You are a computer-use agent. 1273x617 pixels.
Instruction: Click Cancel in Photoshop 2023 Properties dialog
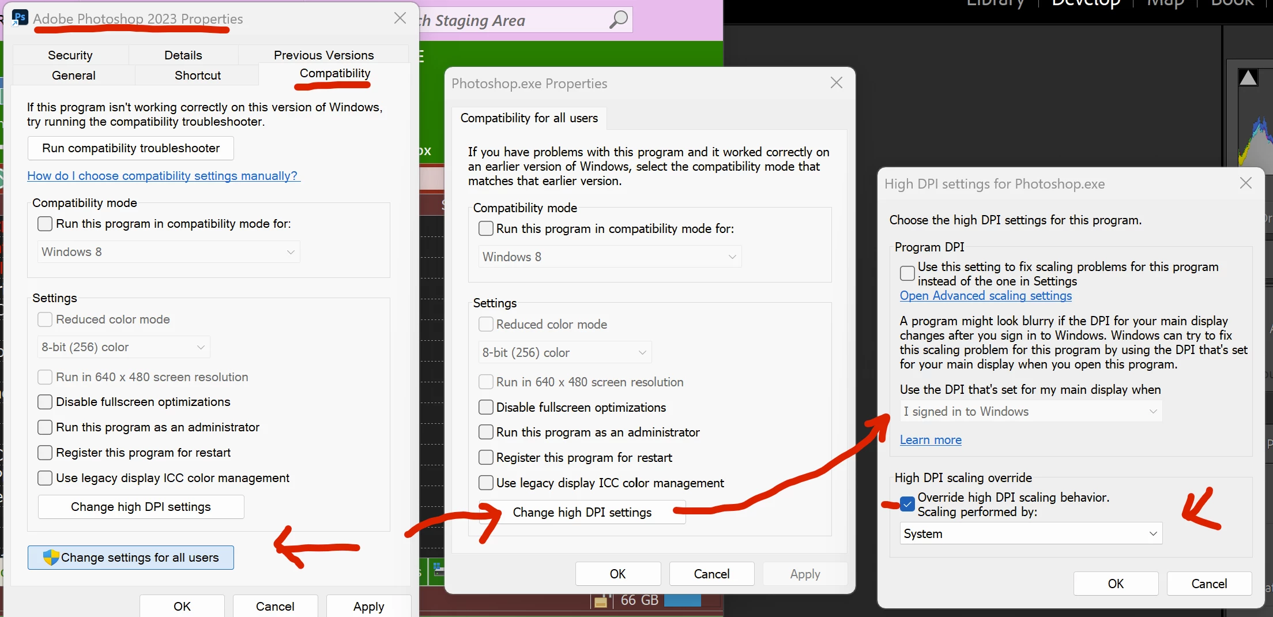tap(276, 606)
